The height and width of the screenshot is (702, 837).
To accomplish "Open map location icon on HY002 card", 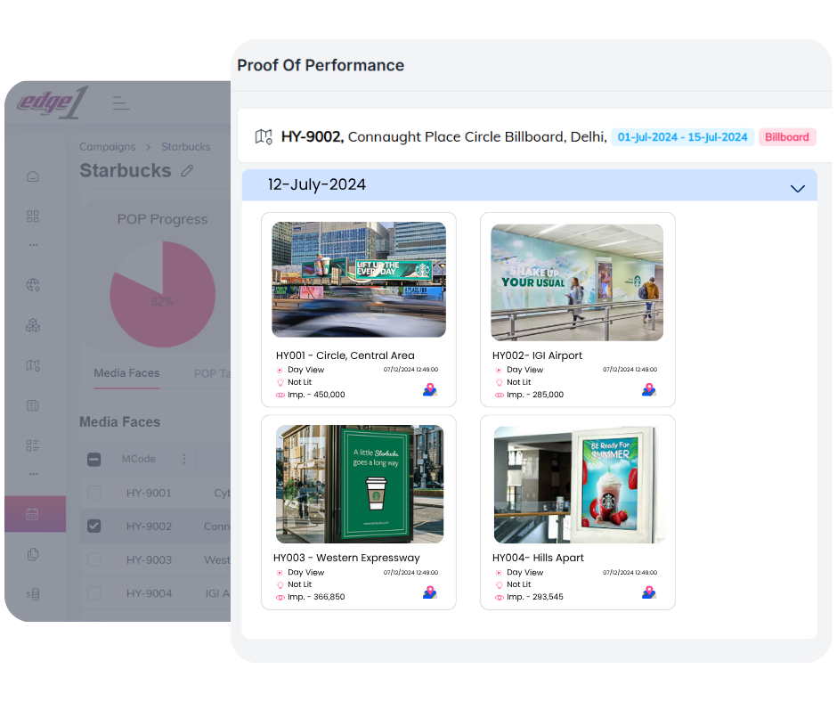I will click(648, 390).
